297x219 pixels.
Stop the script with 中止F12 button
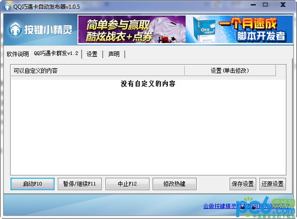[x=127, y=184]
